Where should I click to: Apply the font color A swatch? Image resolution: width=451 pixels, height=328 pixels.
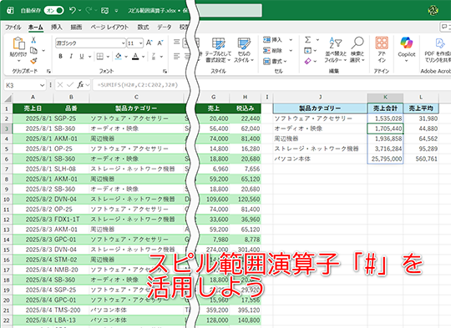(x=135, y=57)
